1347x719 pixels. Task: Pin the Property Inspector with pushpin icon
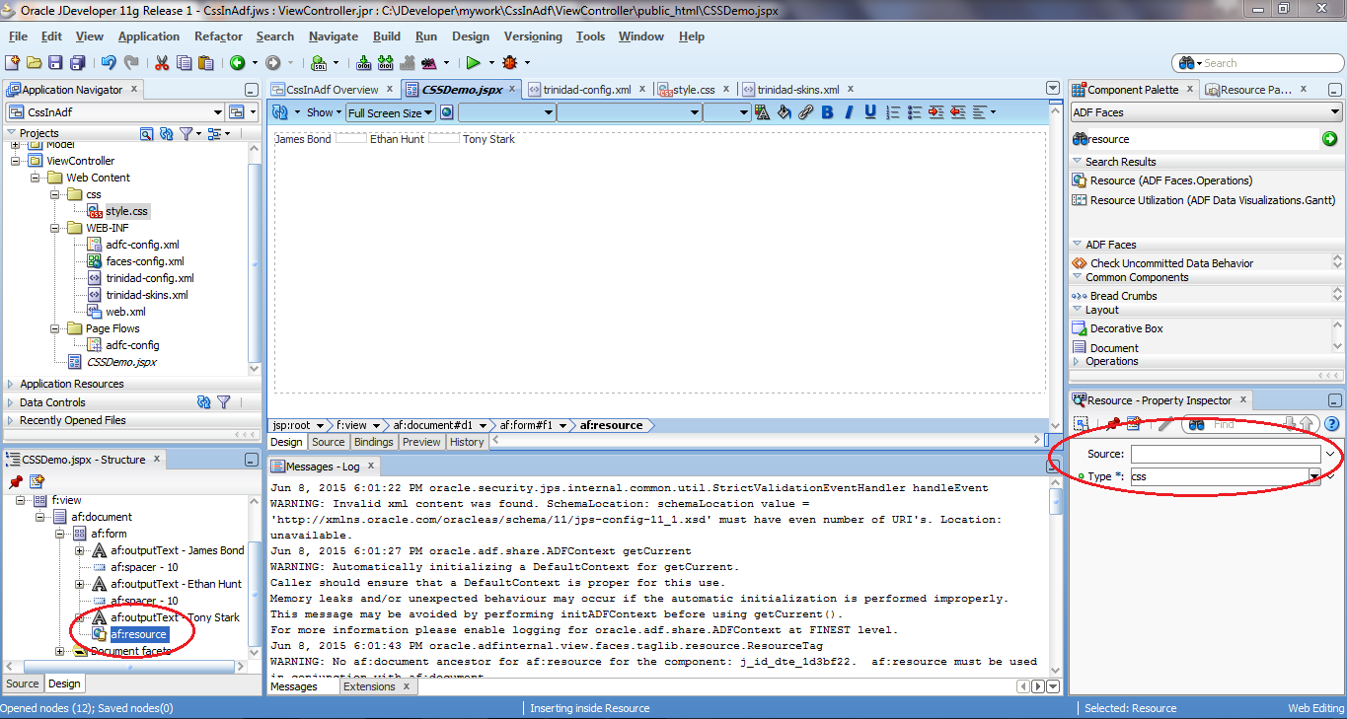(x=1112, y=424)
